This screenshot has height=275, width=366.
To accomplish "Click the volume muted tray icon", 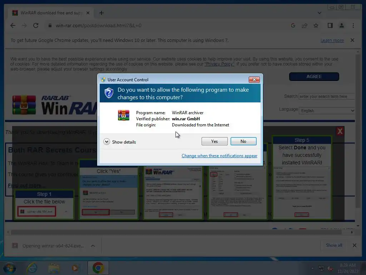I will pos(330,269).
